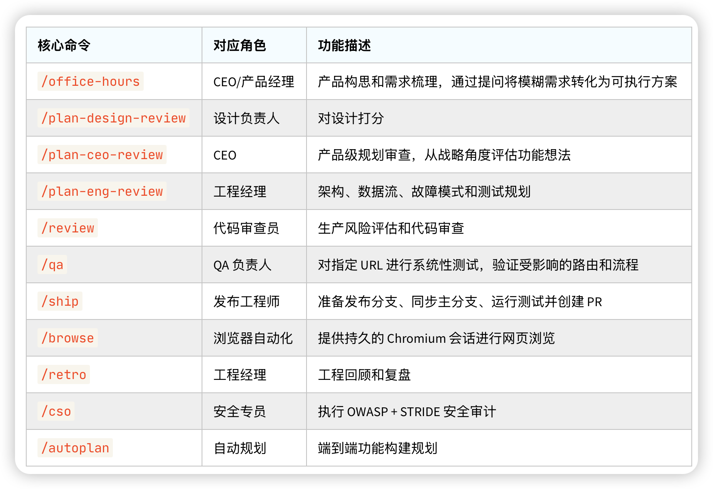Select the 浏览器自动化 role cell
The width and height of the screenshot is (713, 489).
tap(253, 338)
